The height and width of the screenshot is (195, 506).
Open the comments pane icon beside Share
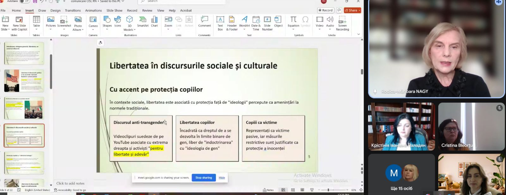tap(339, 10)
